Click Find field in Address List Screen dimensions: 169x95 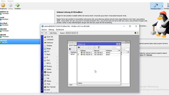click(116, 47)
